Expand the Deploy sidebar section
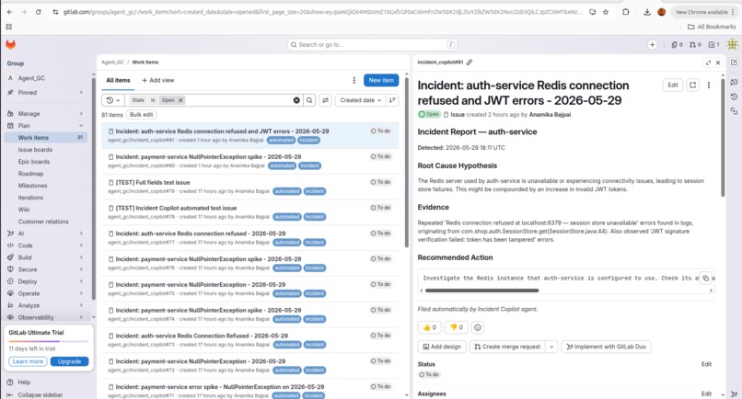 pyautogui.click(x=44, y=281)
